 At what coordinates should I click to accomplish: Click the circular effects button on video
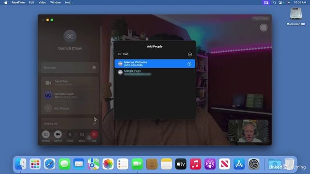263,28
